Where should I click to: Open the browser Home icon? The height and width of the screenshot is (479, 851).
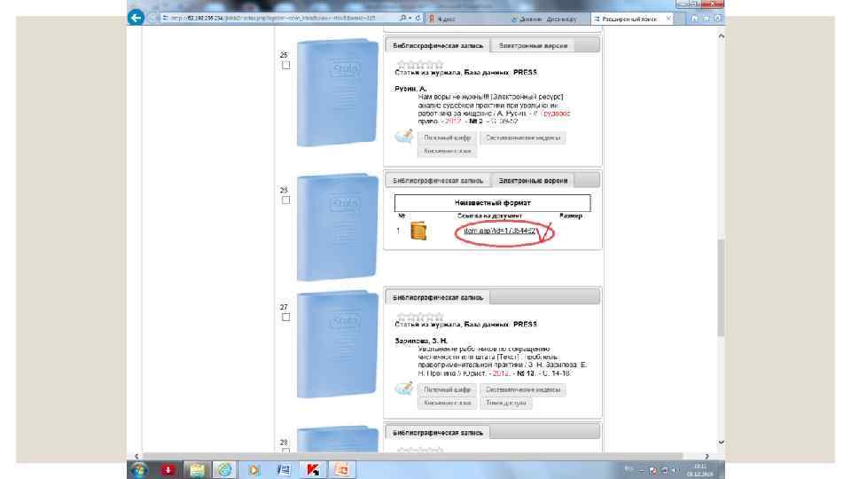pos(695,18)
